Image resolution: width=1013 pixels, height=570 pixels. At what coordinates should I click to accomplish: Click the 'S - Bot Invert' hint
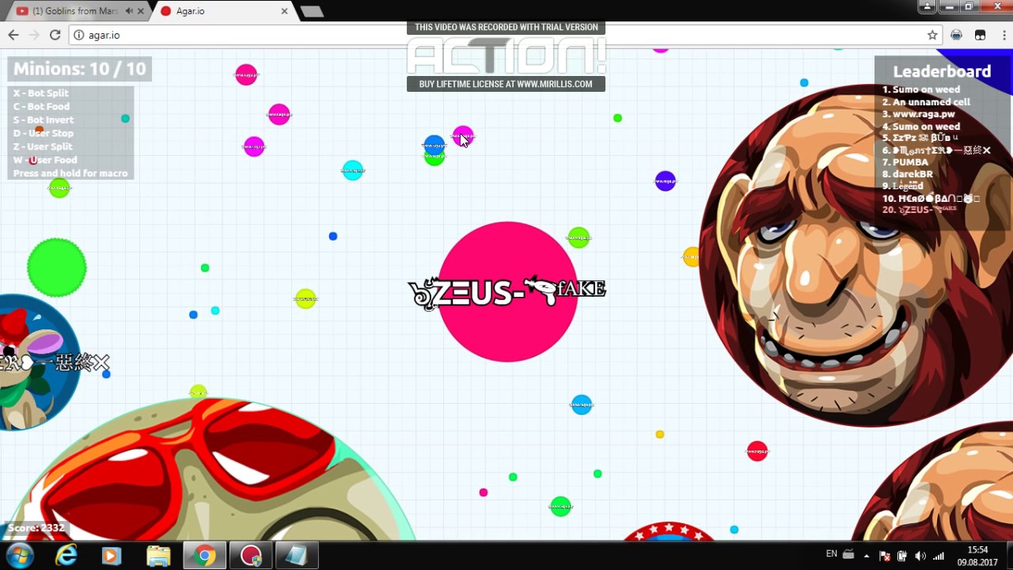pos(44,120)
